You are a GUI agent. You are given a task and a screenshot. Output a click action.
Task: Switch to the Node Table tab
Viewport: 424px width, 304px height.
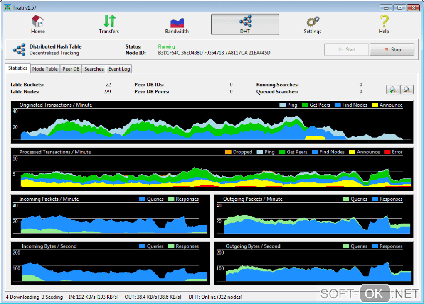pos(45,69)
